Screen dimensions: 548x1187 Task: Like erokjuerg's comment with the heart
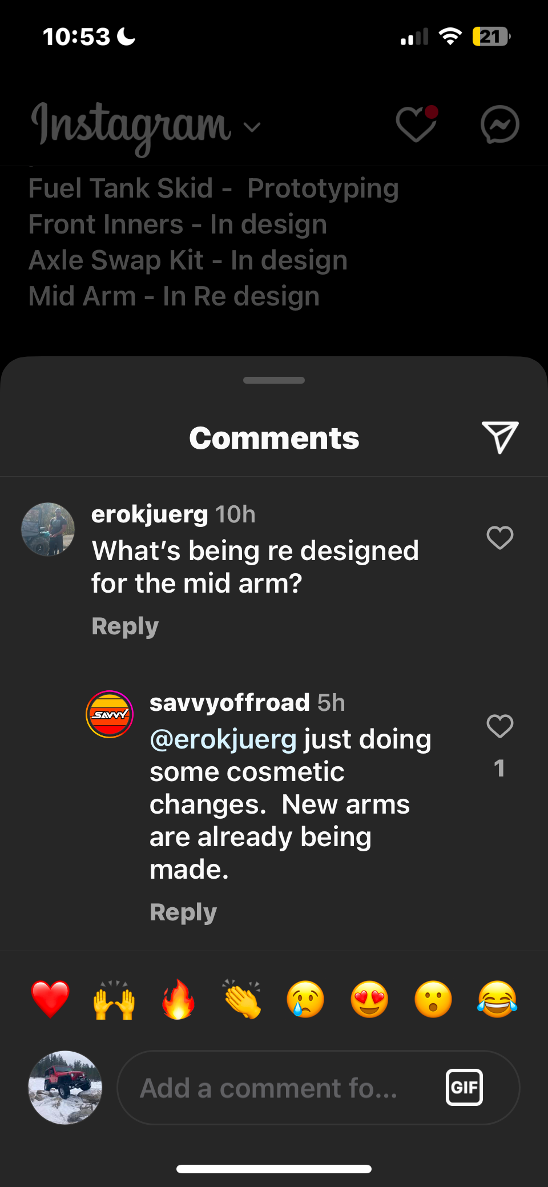click(499, 538)
